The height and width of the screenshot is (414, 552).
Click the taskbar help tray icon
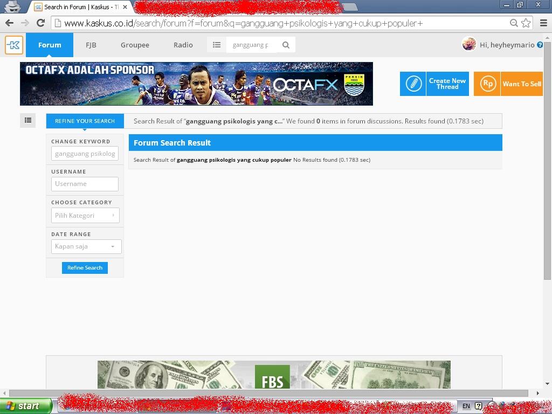pos(479,406)
